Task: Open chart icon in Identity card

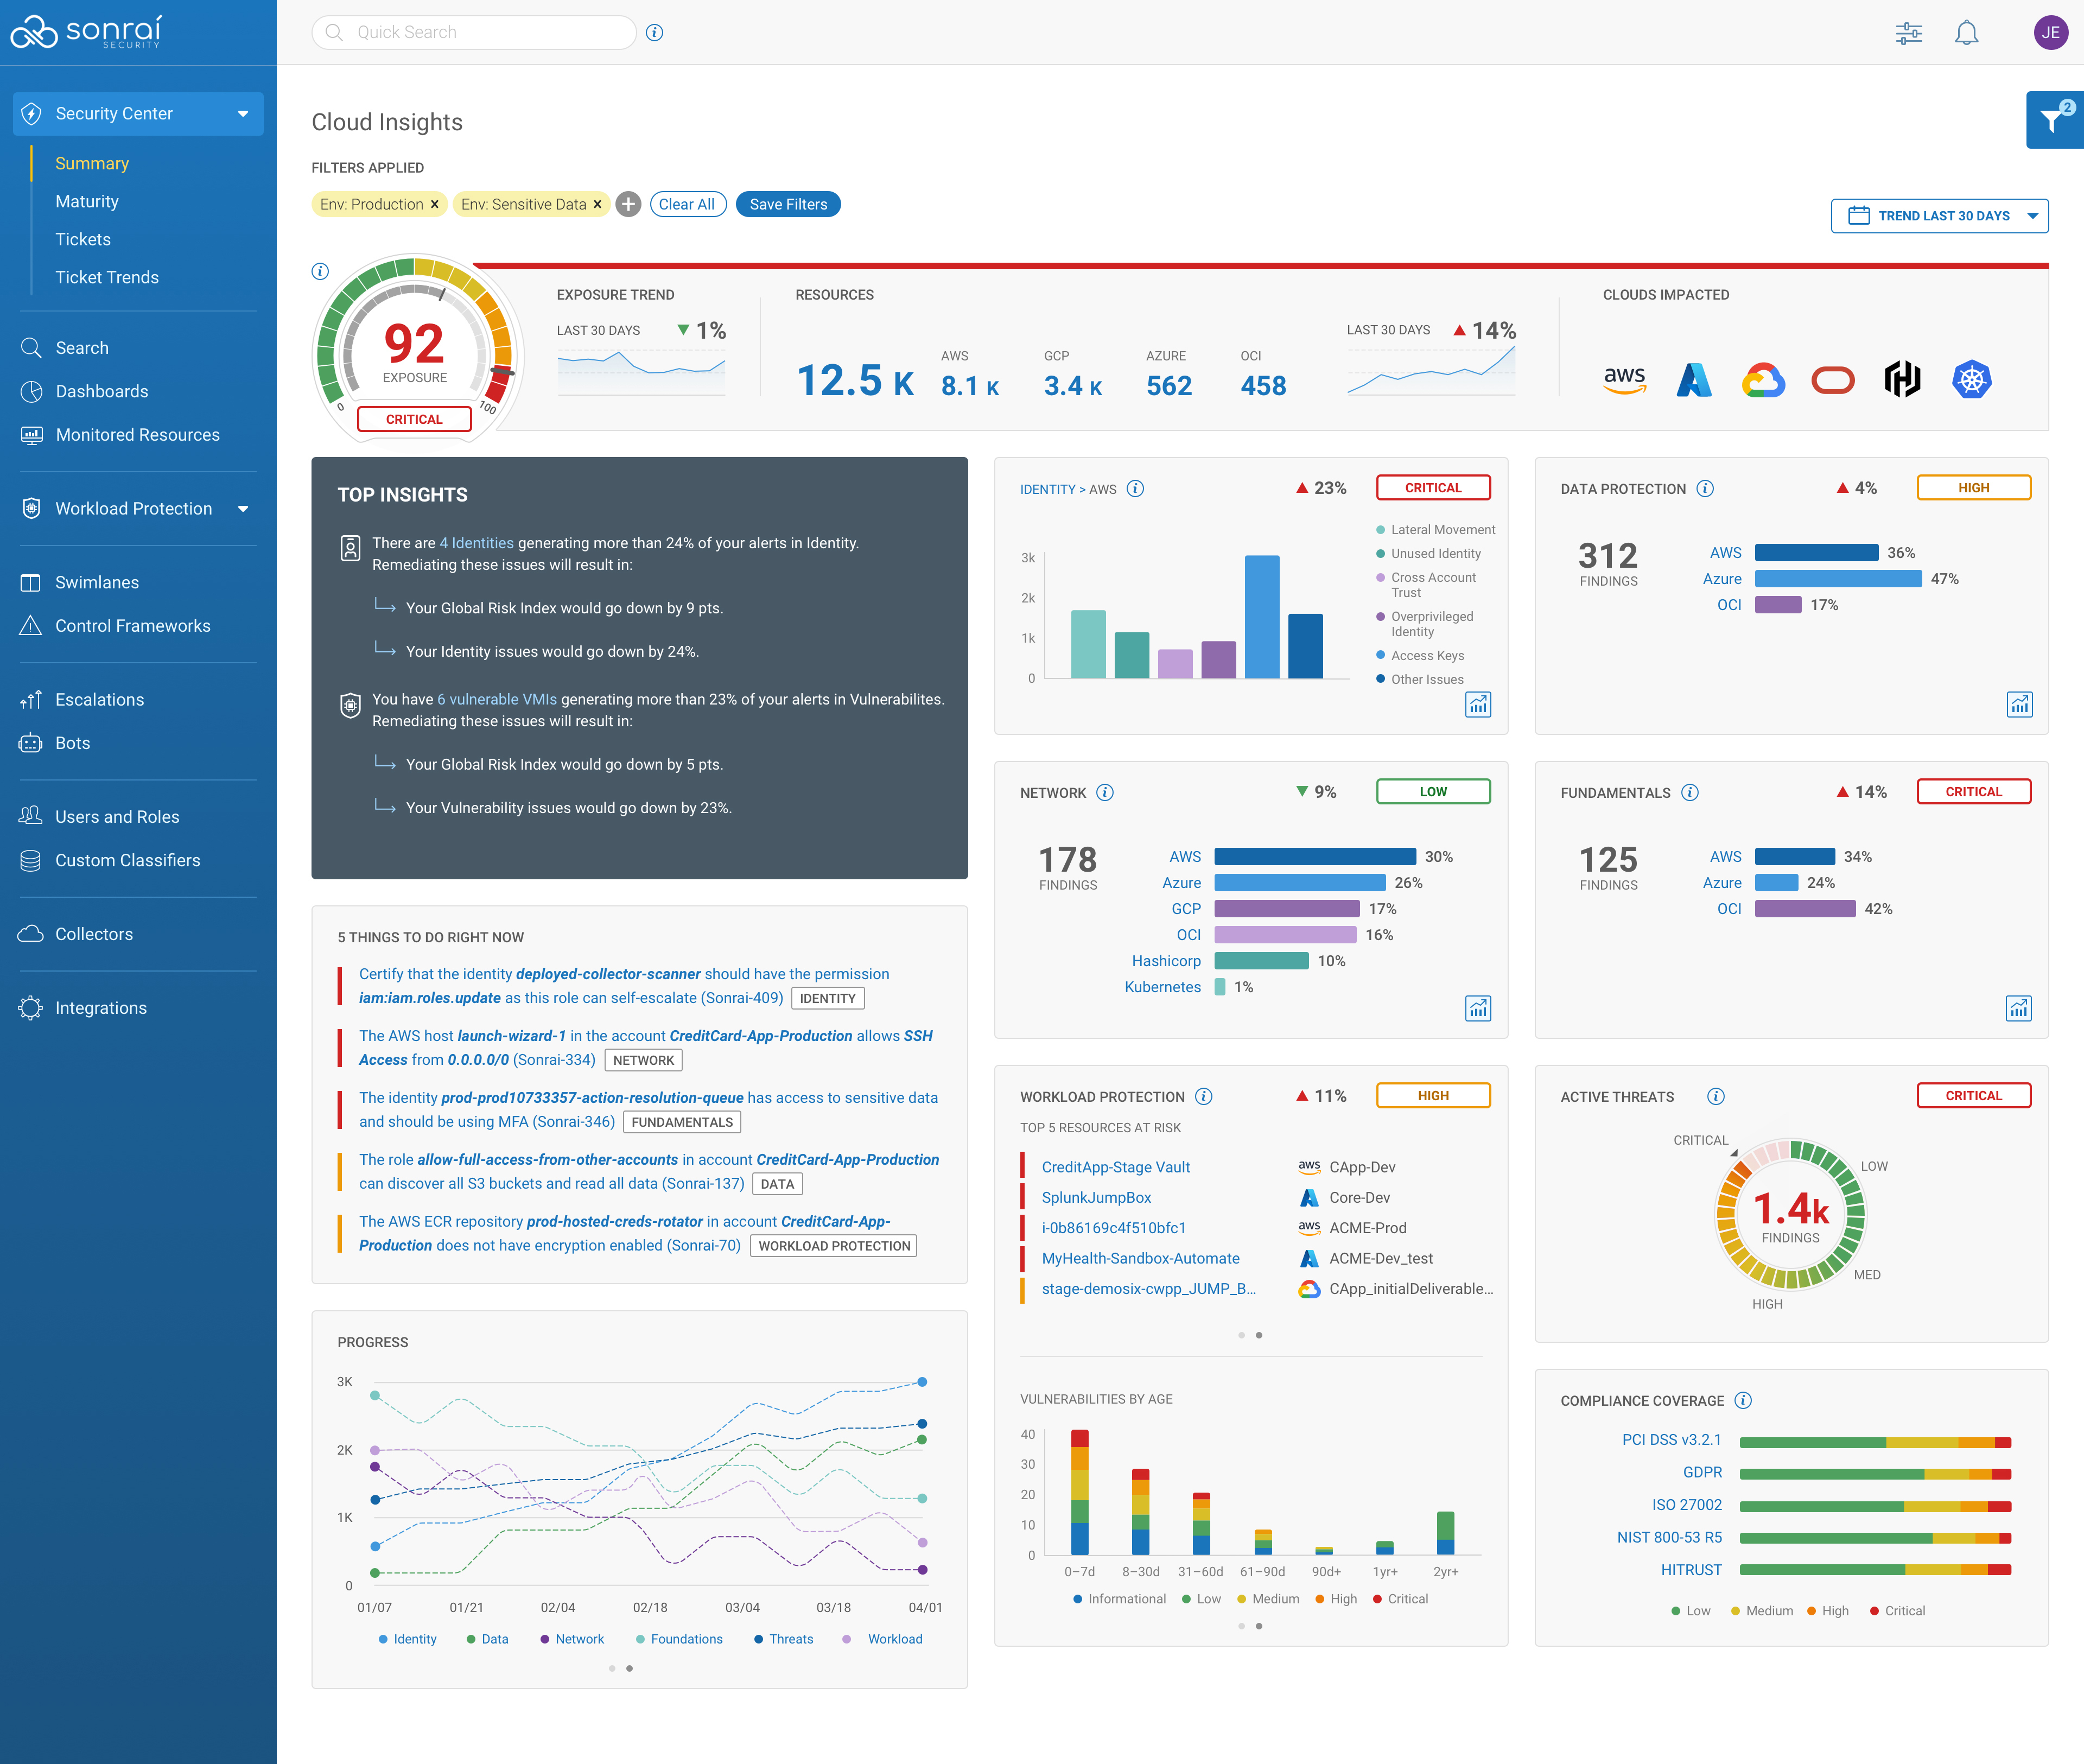Action: 1477,705
